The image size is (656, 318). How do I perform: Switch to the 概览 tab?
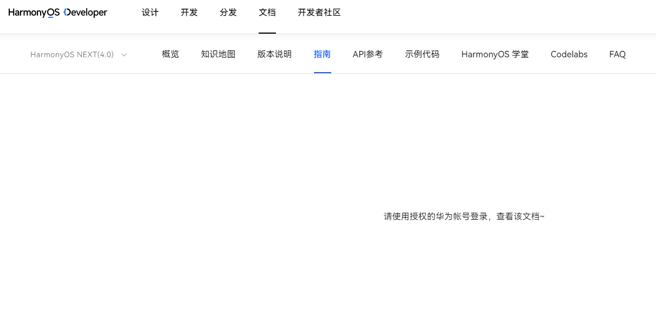click(x=170, y=54)
